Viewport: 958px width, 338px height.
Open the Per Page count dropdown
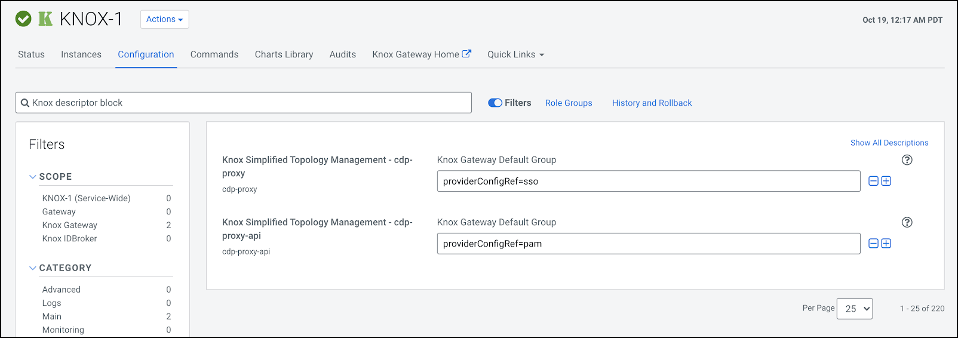click(854, 309)
